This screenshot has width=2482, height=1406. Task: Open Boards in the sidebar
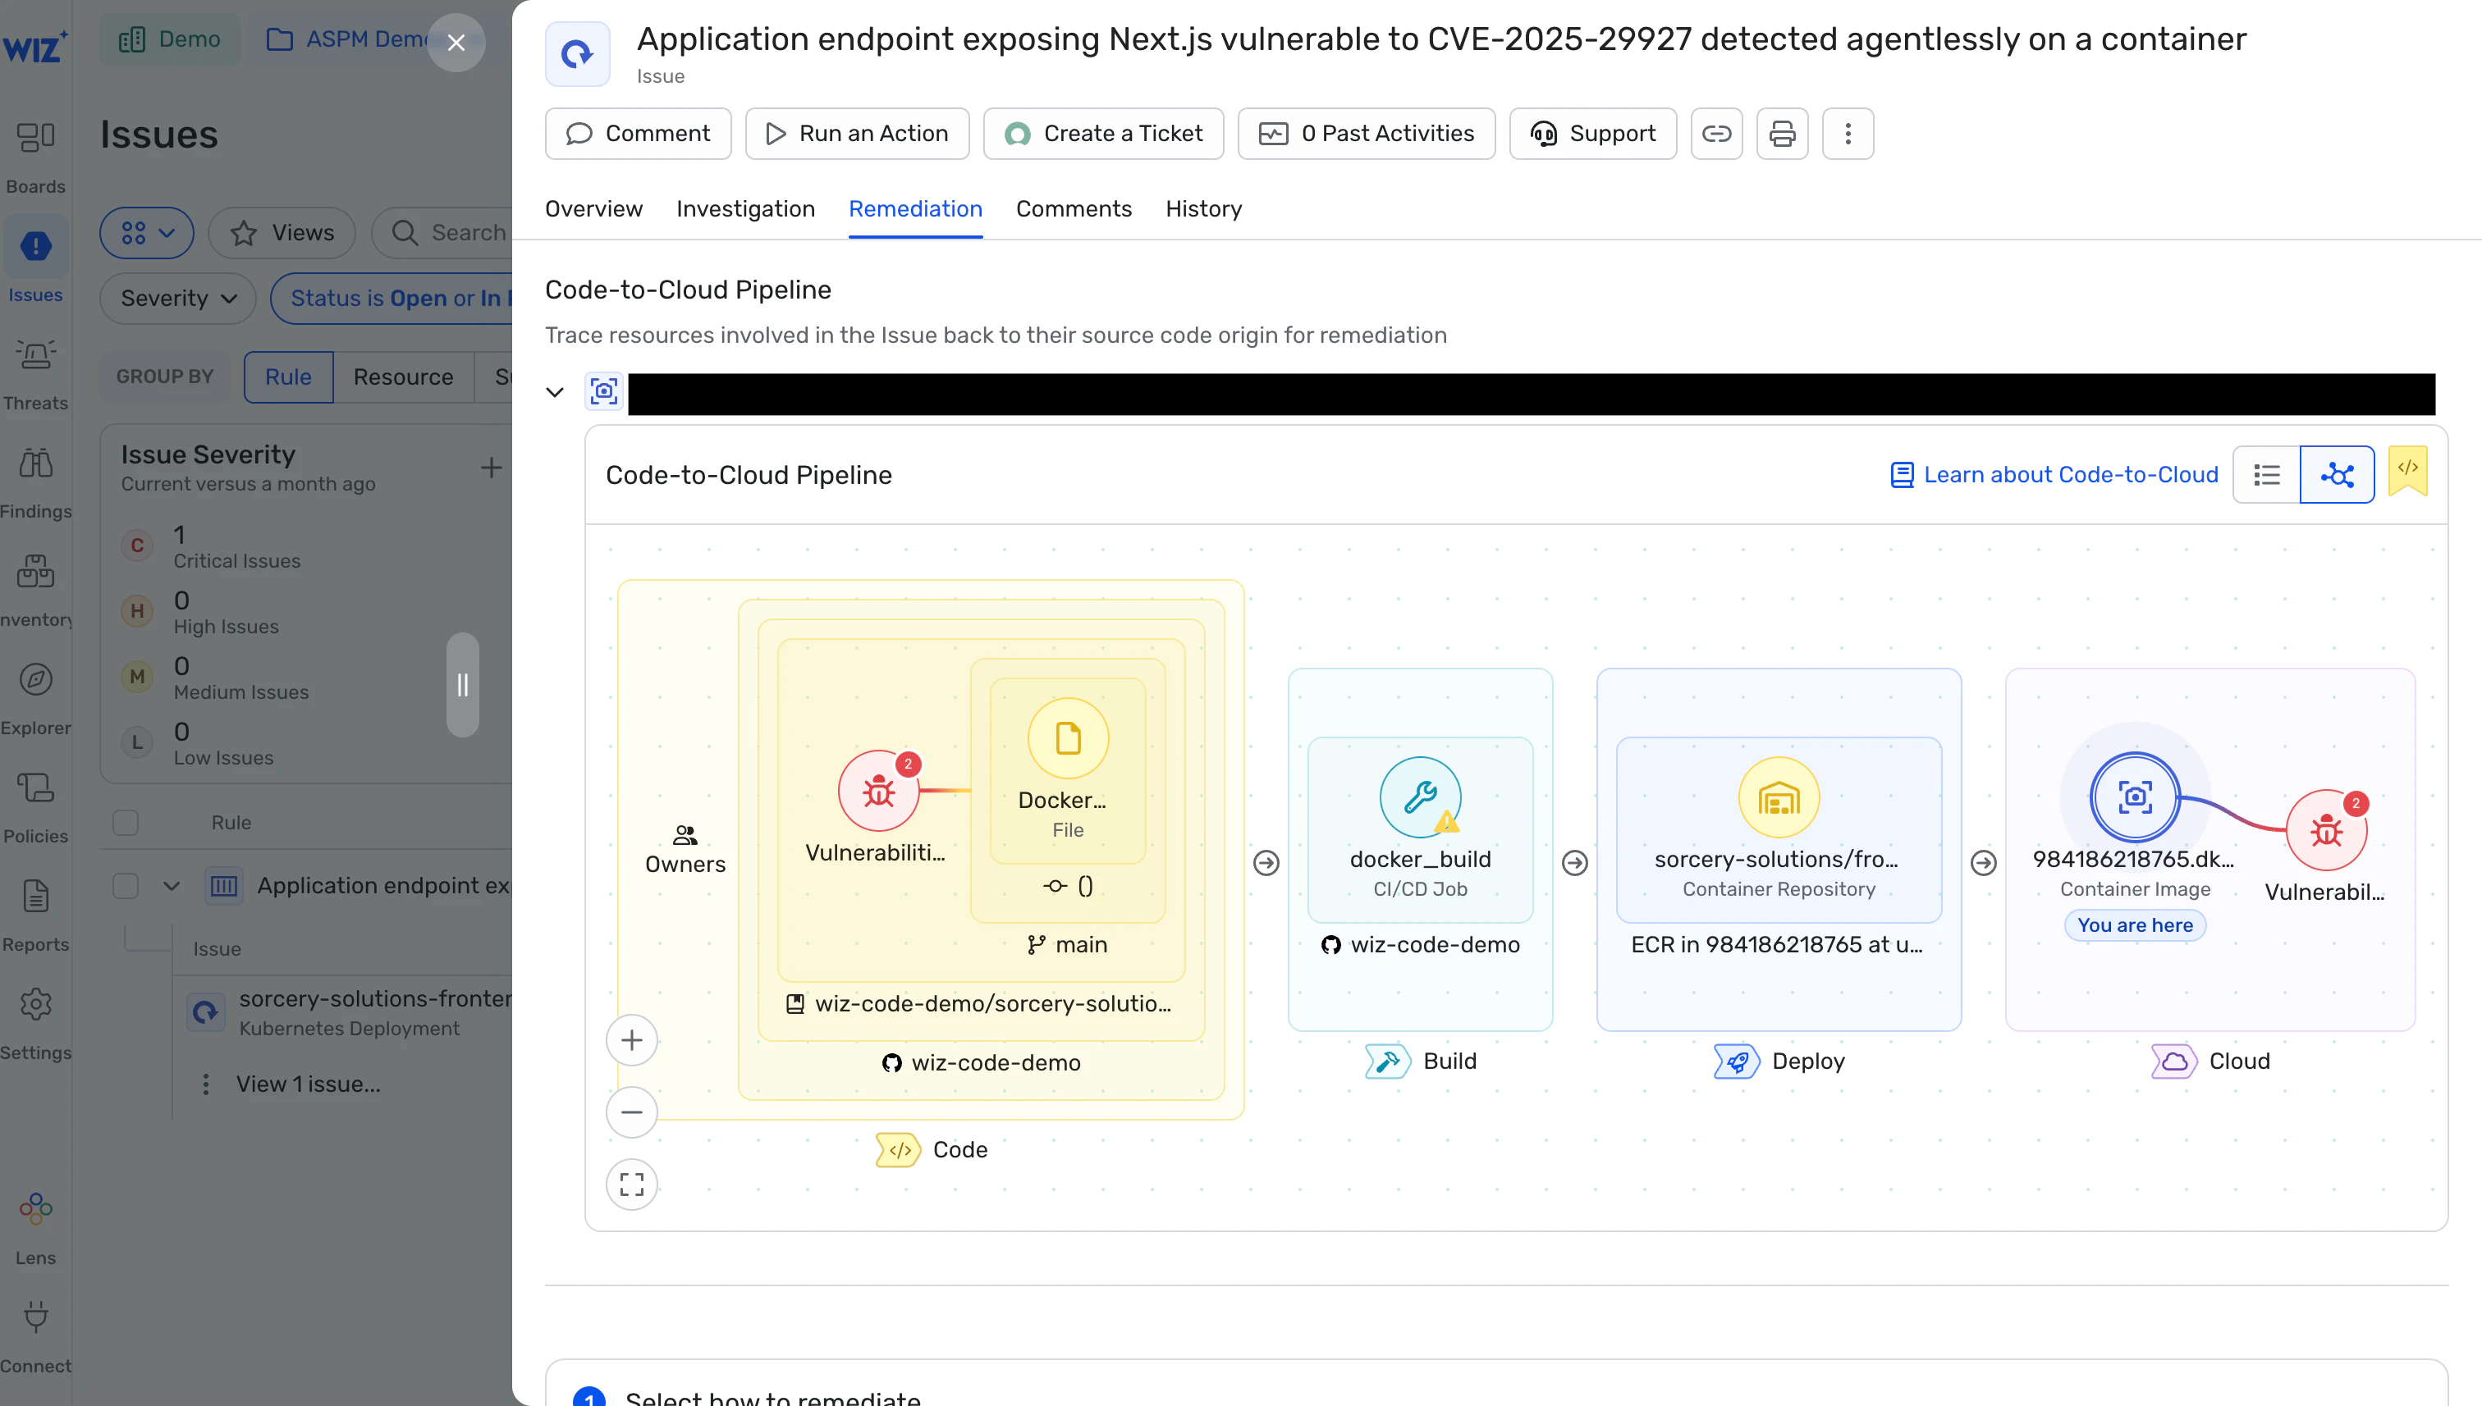[36, 156]
